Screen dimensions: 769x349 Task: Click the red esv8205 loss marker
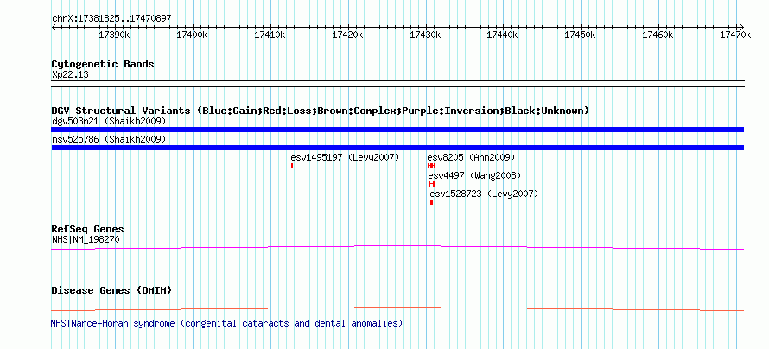(x=431, y=166)
